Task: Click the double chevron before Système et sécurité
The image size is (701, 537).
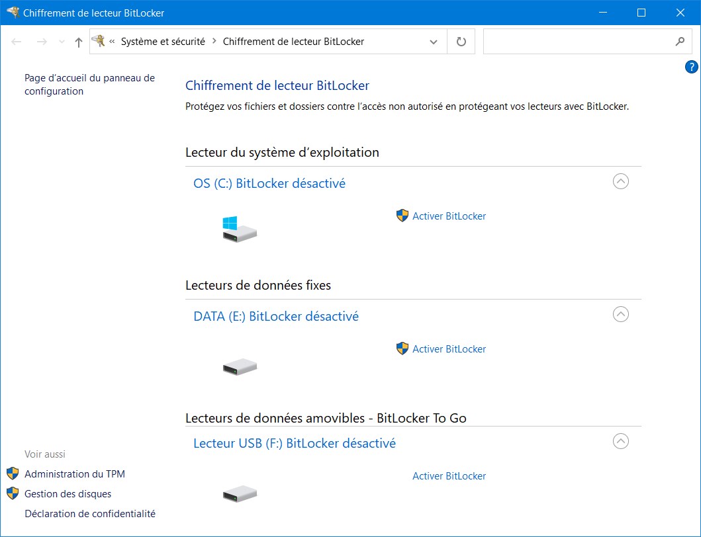Action: click(113, 42)
